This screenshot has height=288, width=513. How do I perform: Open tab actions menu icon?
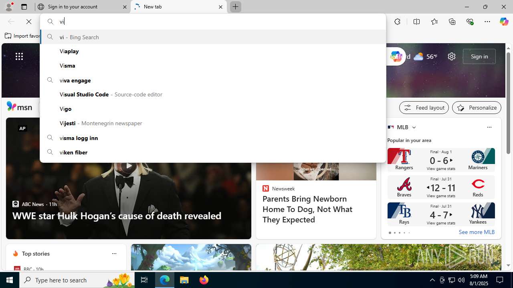(x=24, y=7)
